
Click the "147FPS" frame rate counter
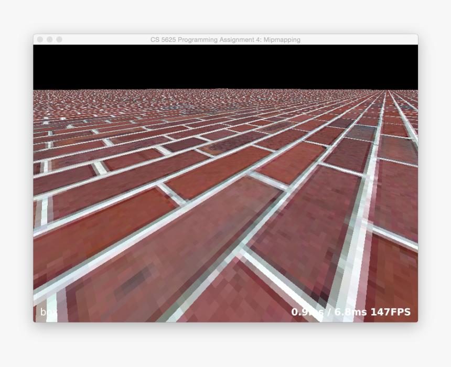click(x=391, y=312)
